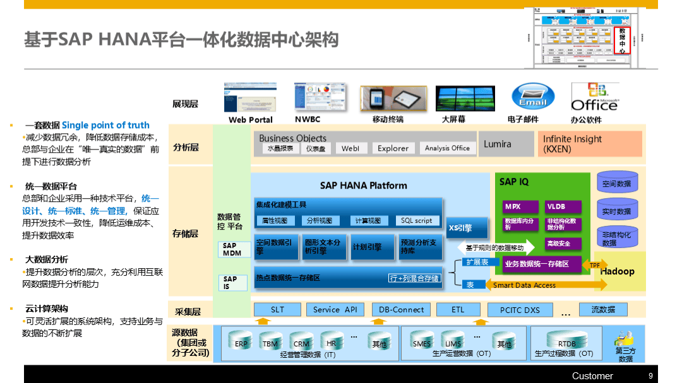Image resolution: width=682 pixels, height=383 pixels.
Task: Select the Microsoft Office logo
Action: (x=595, y=97)
